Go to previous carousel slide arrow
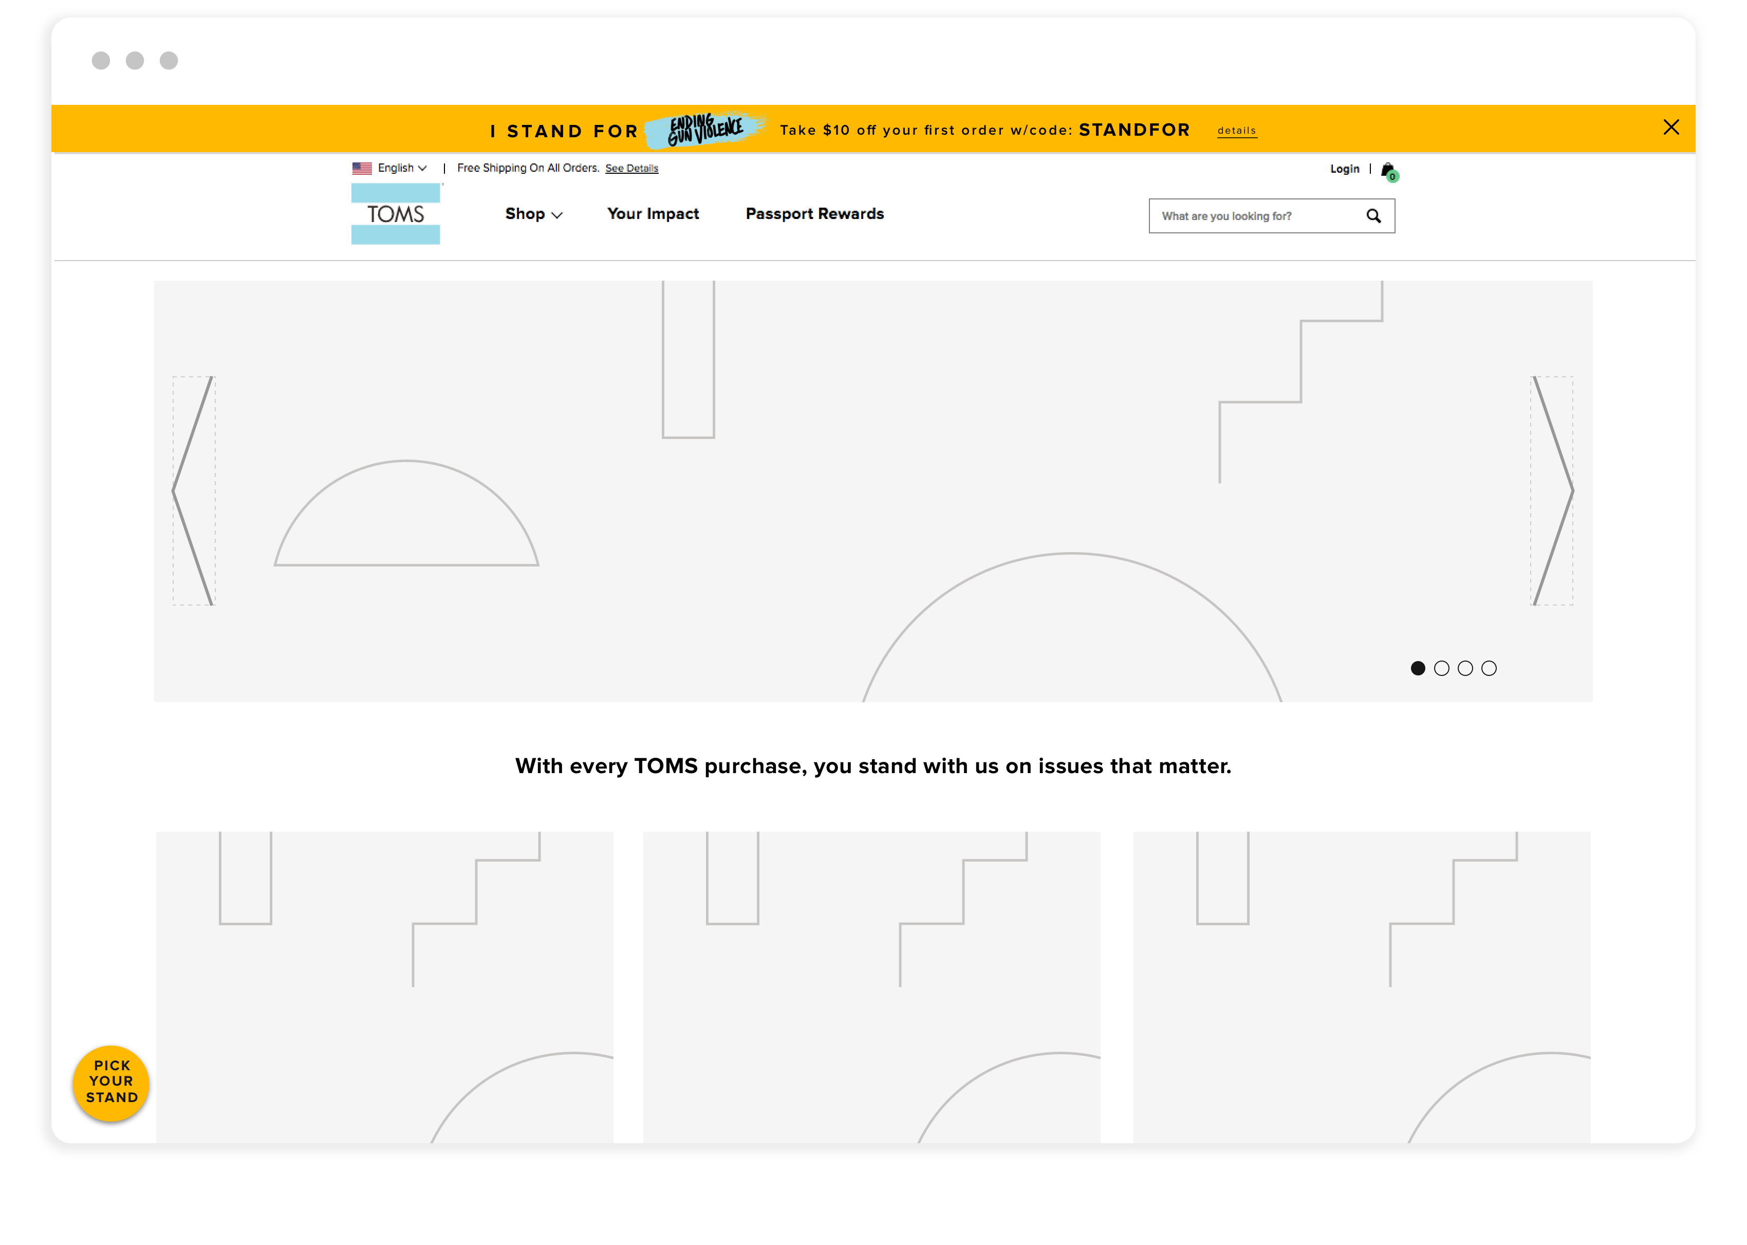The width and height of the screenshot is (1747, 1245). click(x=193, y=490)
